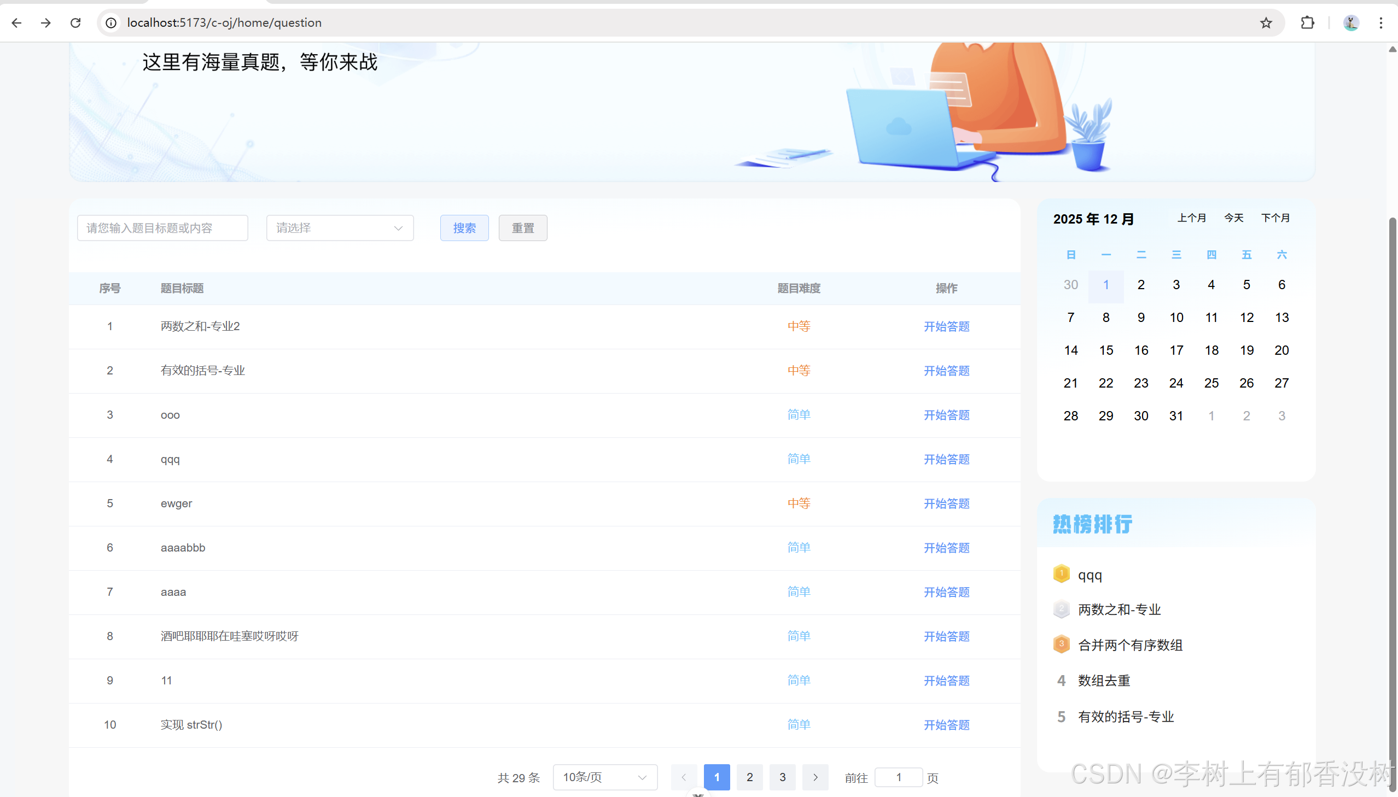Go to next page arrow in pagination

pos(815,777)
